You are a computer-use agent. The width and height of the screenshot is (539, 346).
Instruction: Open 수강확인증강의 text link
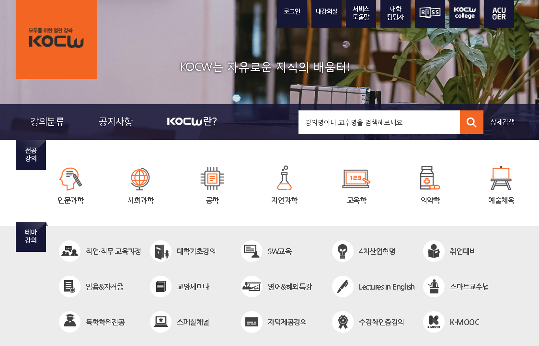381,322
